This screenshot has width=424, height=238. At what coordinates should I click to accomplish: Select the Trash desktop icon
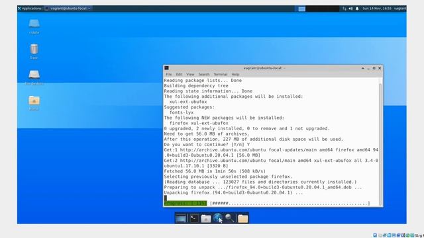(x=34, y=52)
